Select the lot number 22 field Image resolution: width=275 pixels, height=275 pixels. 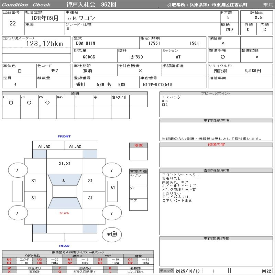click(13, 23)
